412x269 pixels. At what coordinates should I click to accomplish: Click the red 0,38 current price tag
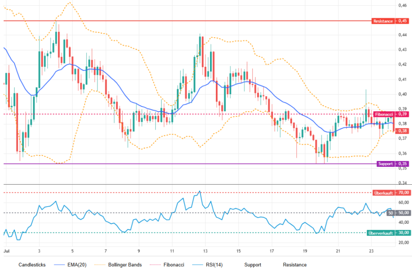[402, 130]
